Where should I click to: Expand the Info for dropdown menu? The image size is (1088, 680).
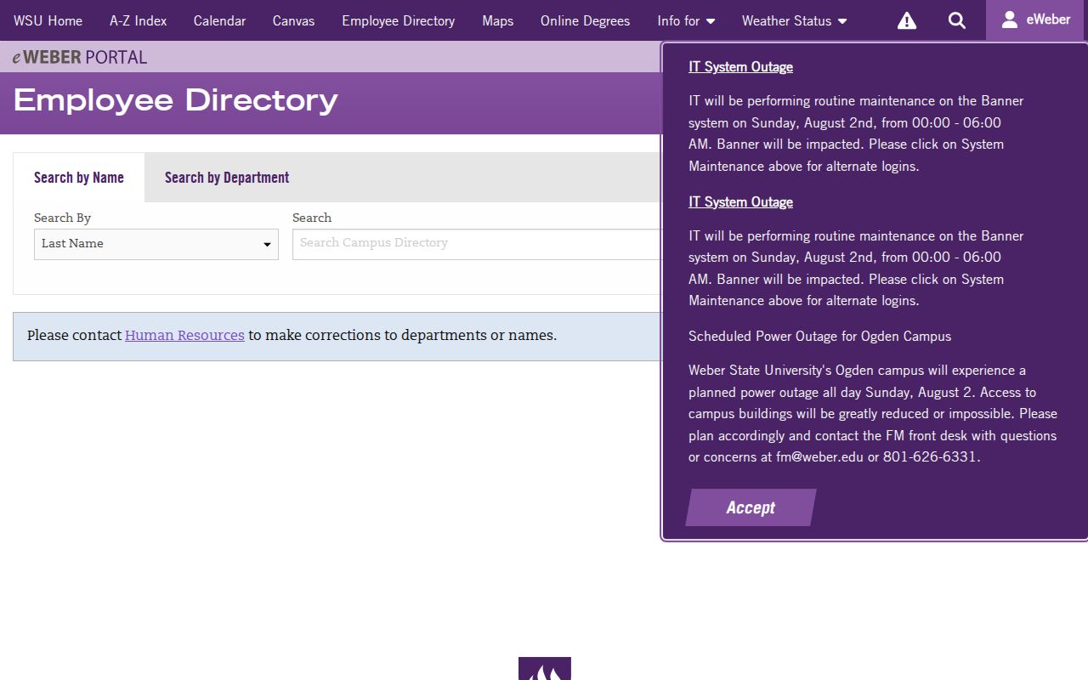[x=686, y=20]
